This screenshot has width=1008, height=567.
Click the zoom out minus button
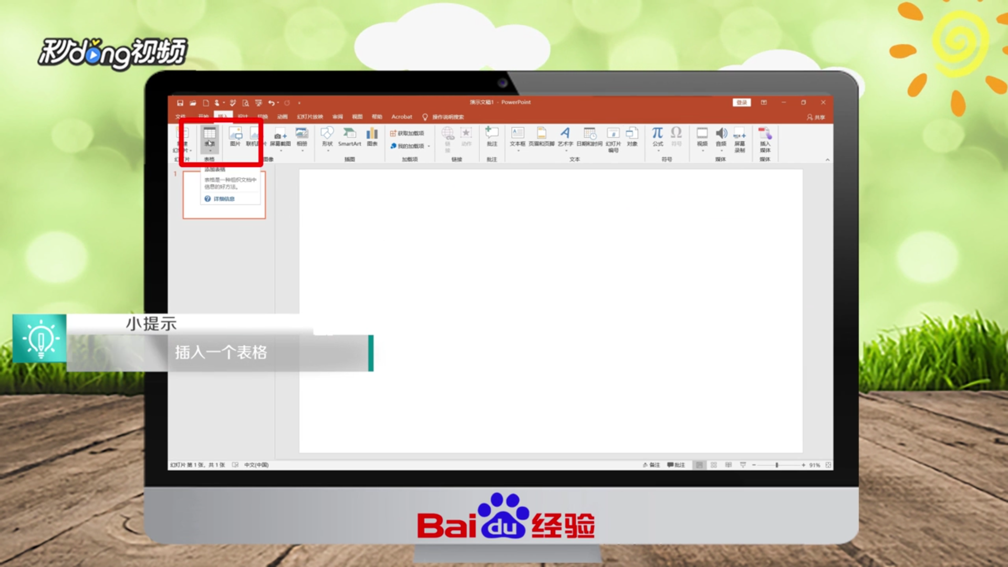point(754,465)
